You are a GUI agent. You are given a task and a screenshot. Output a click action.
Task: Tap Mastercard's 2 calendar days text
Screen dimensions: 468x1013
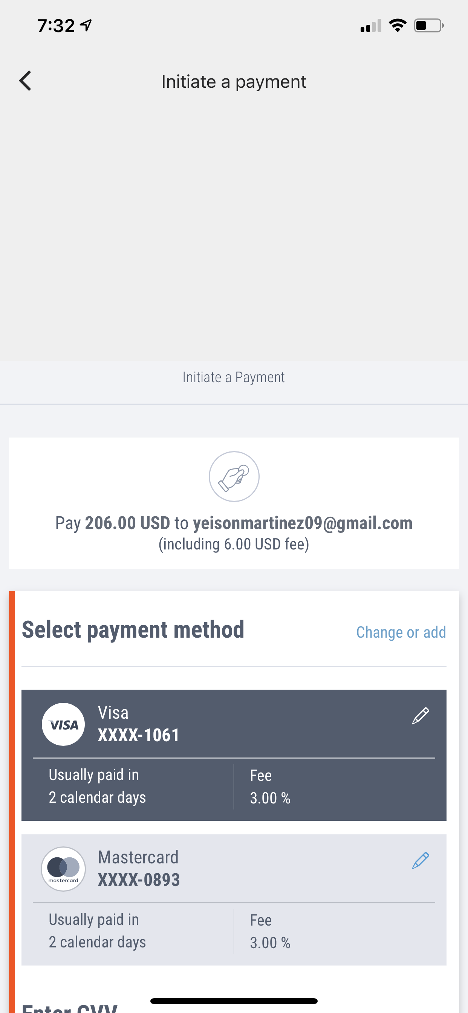97,942
